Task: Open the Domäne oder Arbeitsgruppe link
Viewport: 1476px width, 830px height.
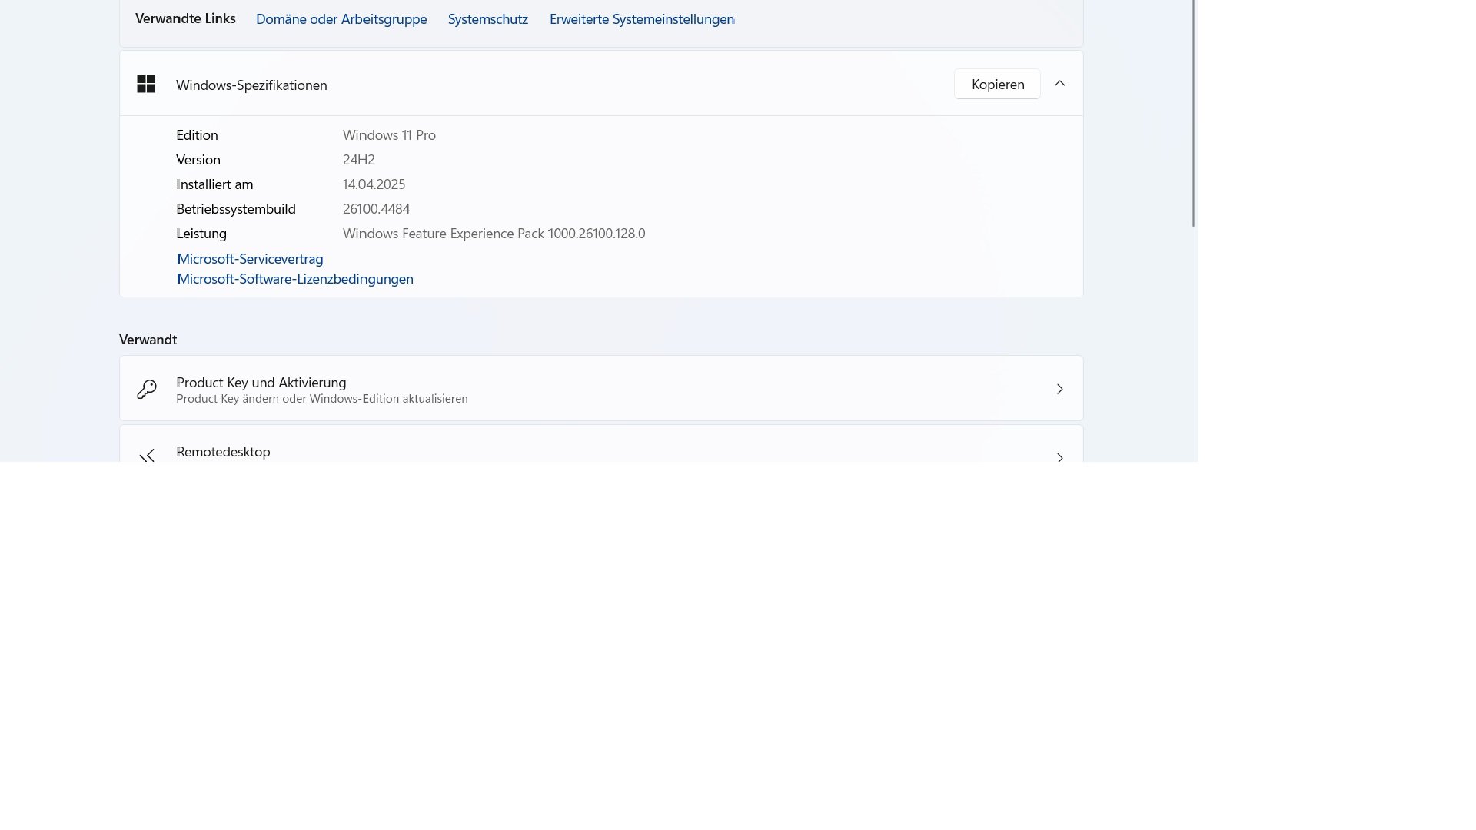Action: [341, 19]
